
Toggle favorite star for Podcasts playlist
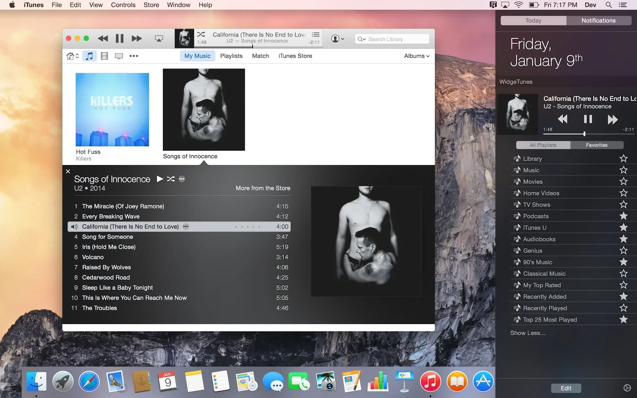tap(624, 216)
